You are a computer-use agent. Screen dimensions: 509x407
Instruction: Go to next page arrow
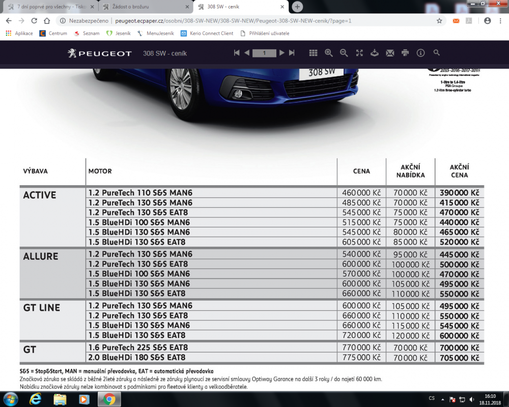coord(282,53)
